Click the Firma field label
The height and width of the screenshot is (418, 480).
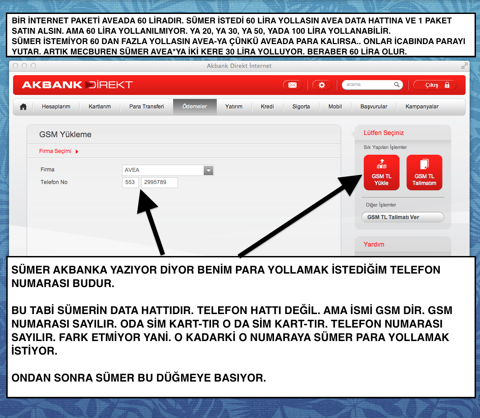[x=47, y=170]
